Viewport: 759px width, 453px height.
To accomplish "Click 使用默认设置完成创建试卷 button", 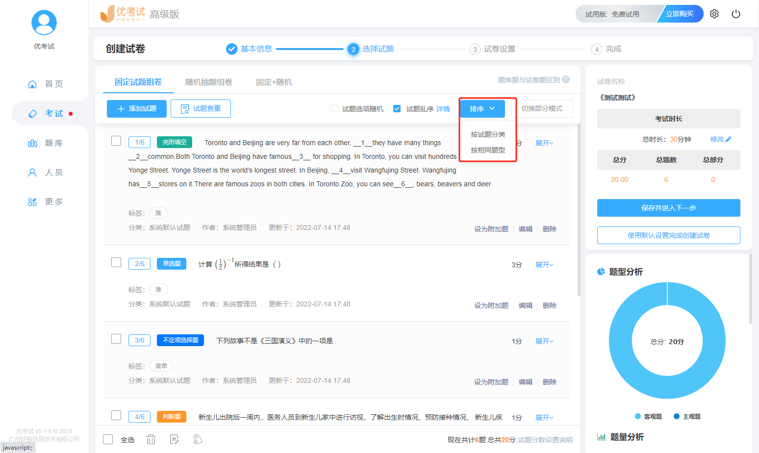I will pos(669,235).
